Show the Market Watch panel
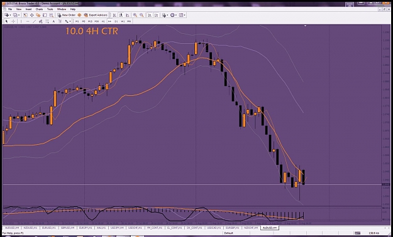This screenshot has width=393, height=237. click(25, 15)
